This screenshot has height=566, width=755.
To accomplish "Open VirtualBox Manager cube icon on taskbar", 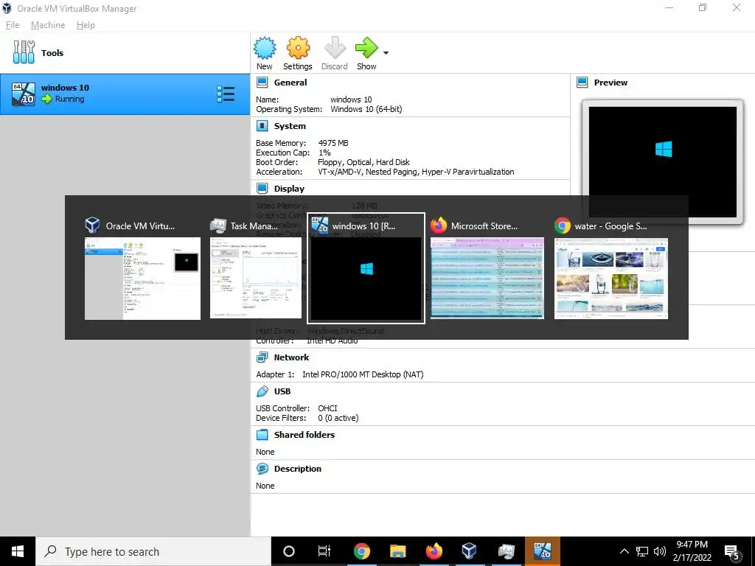I will tap(470, 551).
